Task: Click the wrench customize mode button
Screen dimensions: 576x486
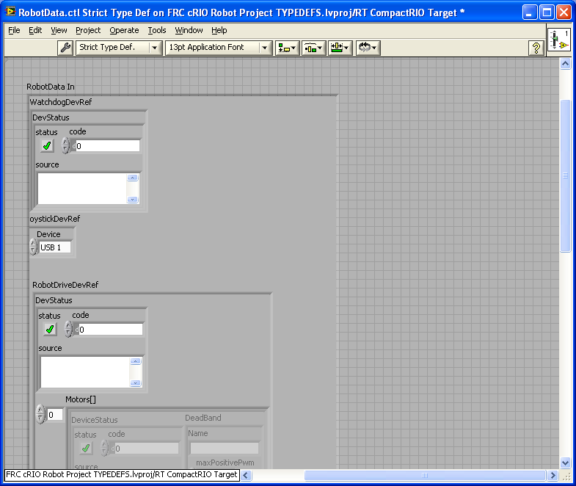Action: (x=65, y=48)
